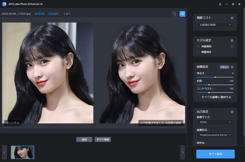Screen dimensions: 245x162
Task: Click the file name 2023-03-08_114337.jpg
Action: coord(16,14)
